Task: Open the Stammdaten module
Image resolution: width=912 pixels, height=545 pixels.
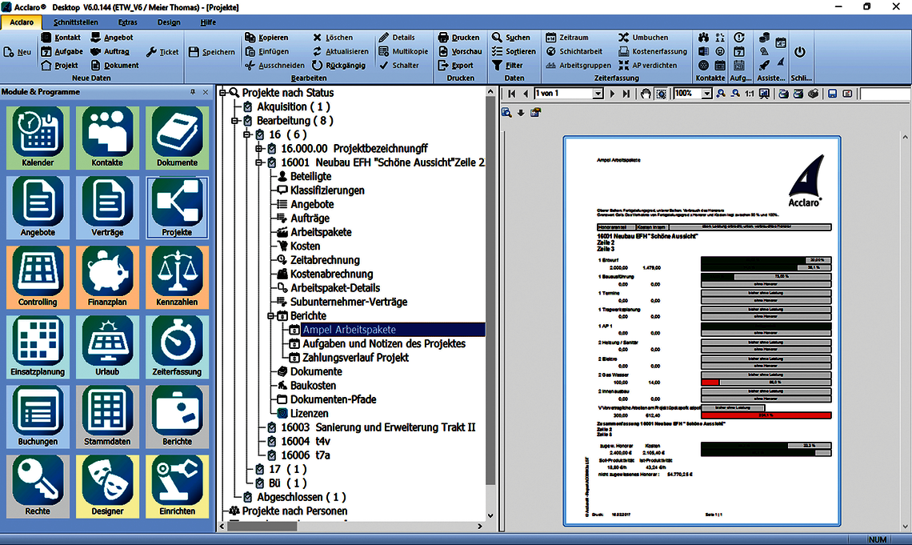Action: coord(108,416)
